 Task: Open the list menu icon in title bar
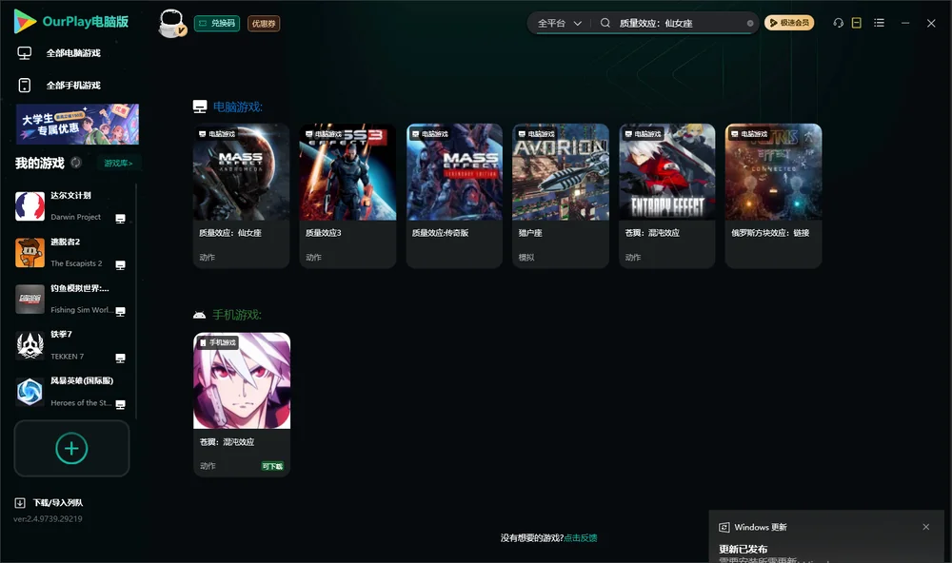tap(879, 23)
